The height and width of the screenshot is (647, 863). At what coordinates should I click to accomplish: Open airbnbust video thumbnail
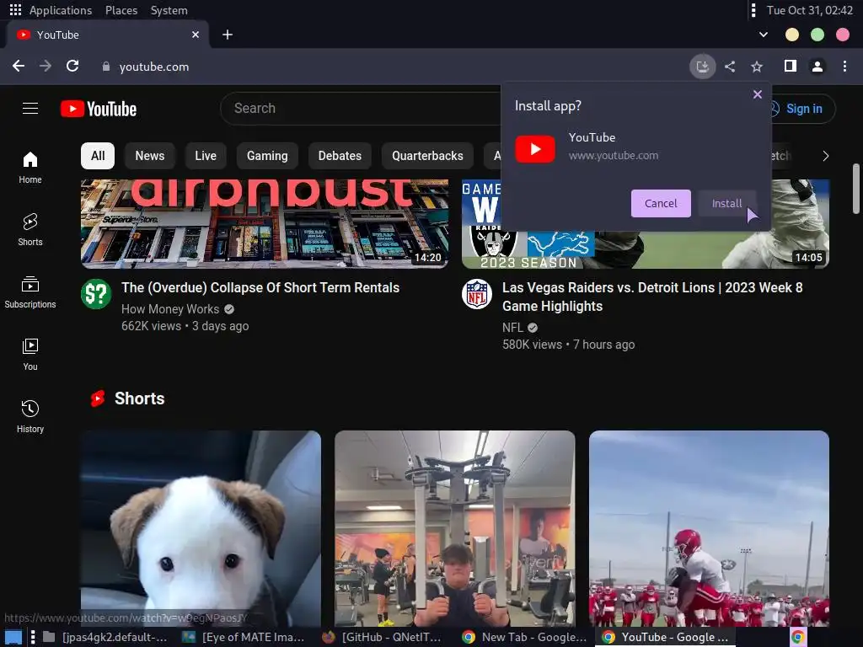[x=264, y=223]
